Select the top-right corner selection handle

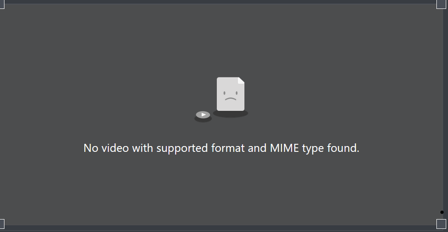[441, 4]
